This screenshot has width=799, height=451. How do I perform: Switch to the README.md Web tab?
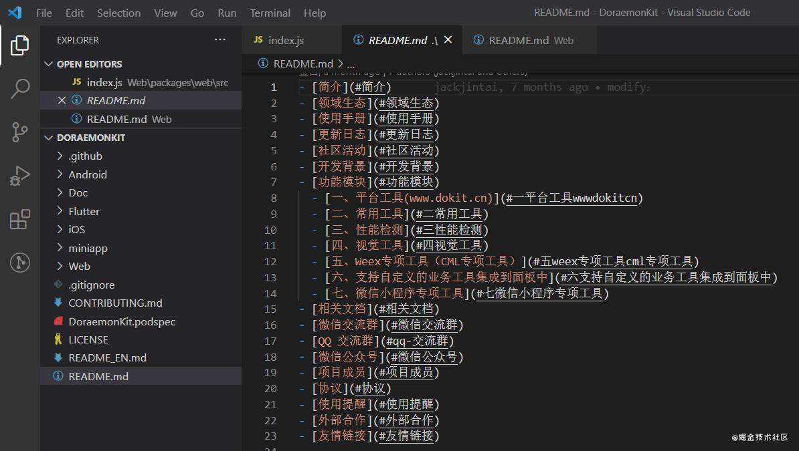(529, 39)
